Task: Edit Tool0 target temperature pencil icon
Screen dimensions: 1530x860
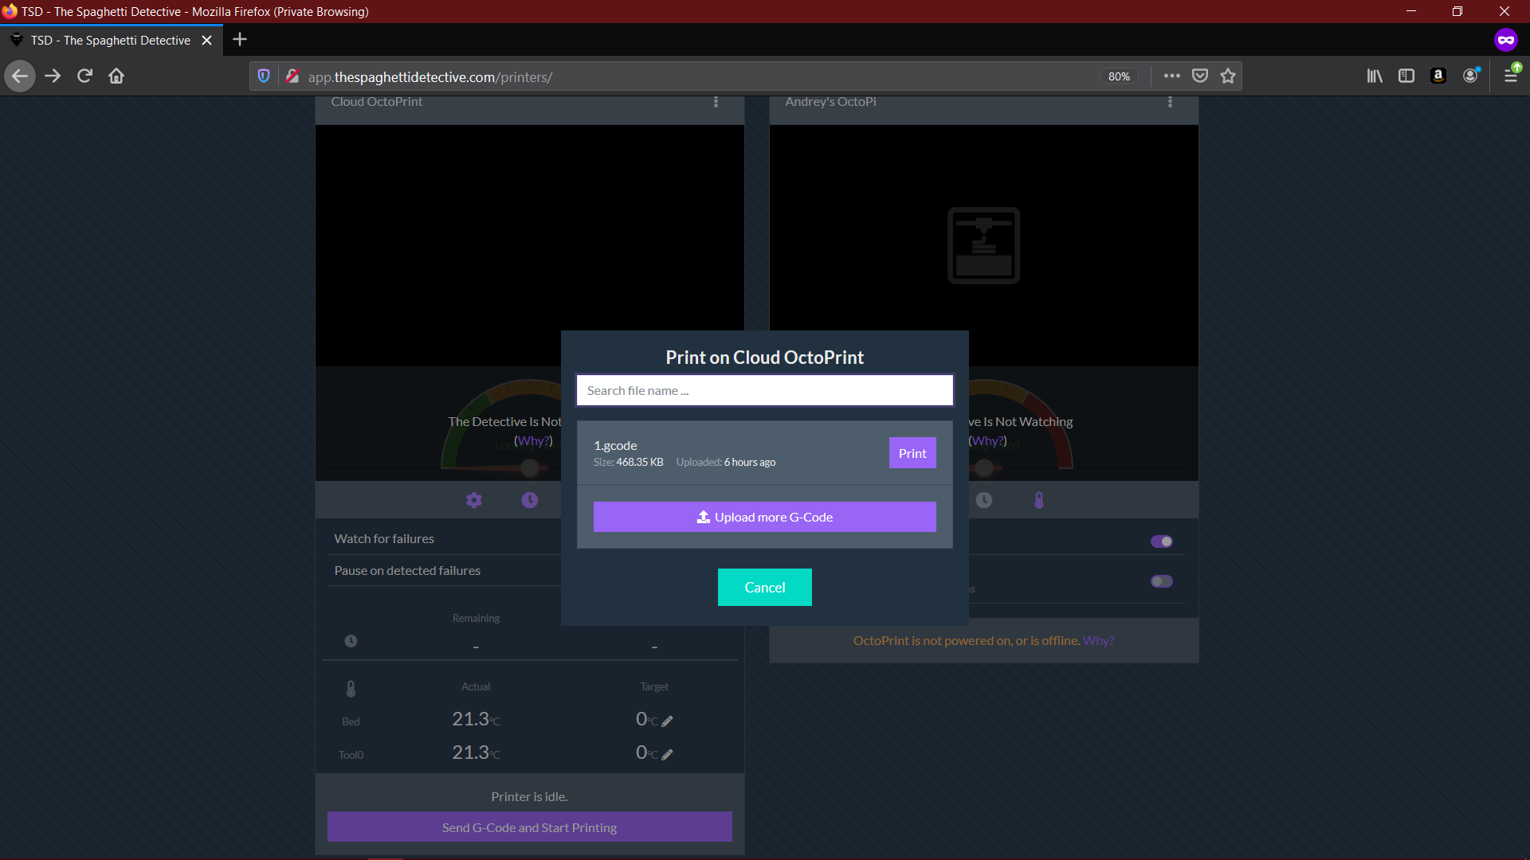Action: [668, 755]
